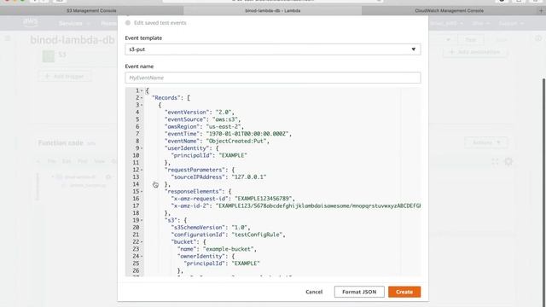This screenshot has width=546, height=307.
Task: Click the "eventSource": "aws:s3" line
Action: 202,119
